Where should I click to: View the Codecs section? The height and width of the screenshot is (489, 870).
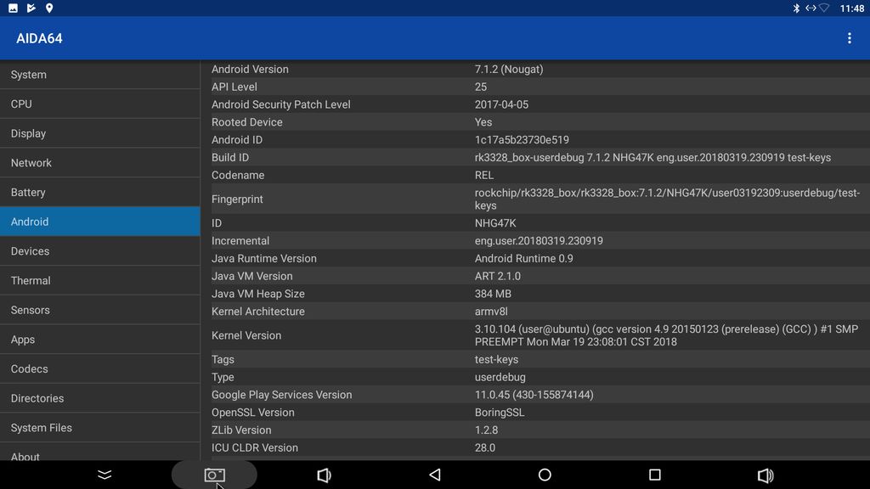100,368
